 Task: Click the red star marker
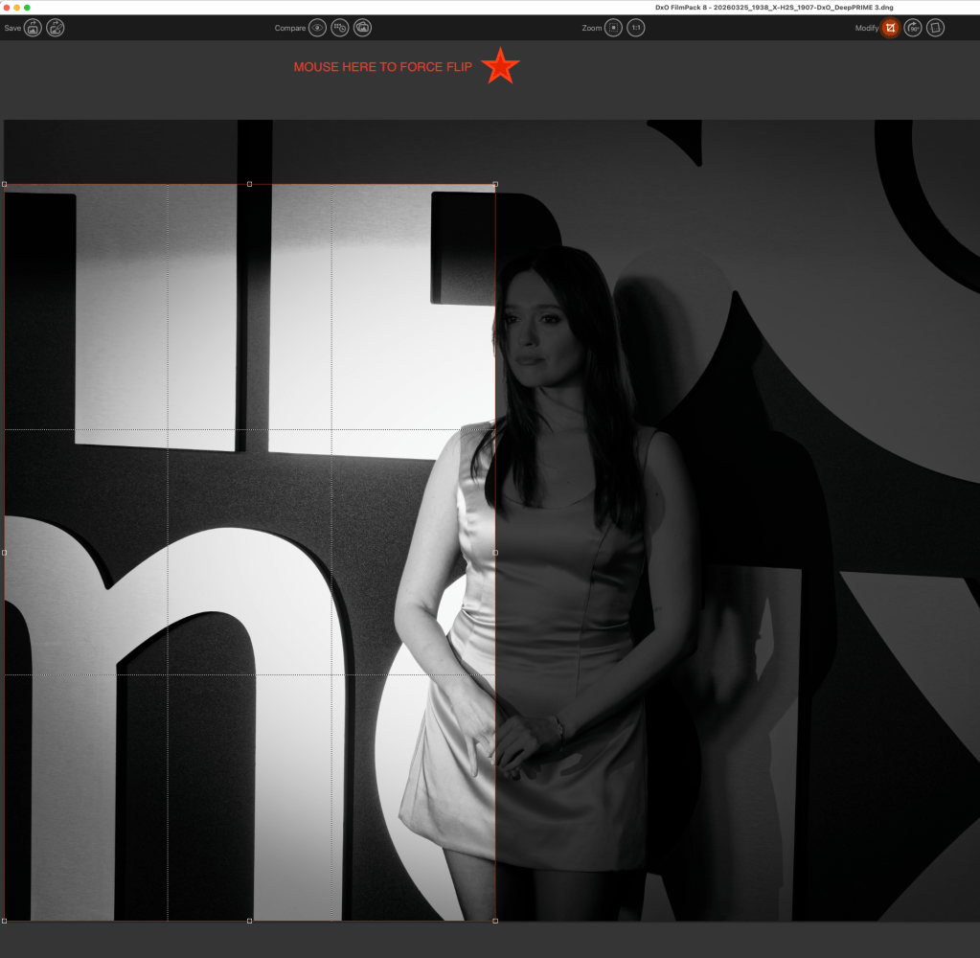[500, 67]
